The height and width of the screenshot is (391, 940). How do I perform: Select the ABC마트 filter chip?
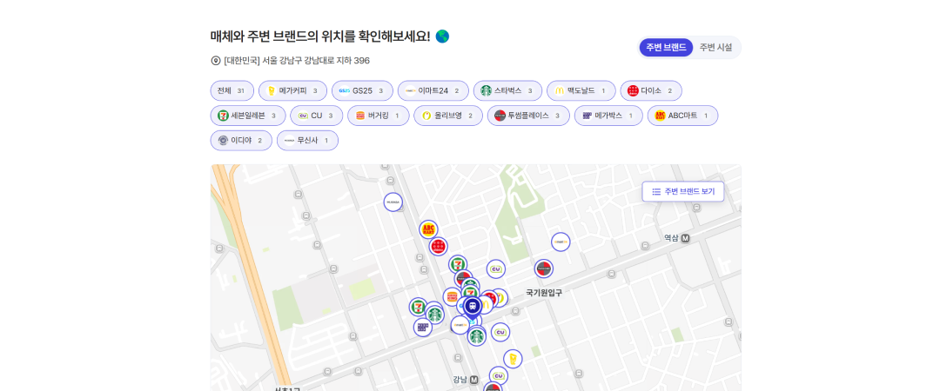[x=683, y=116]
